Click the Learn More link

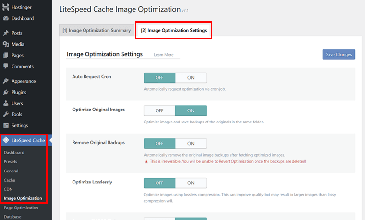(164, 55)
